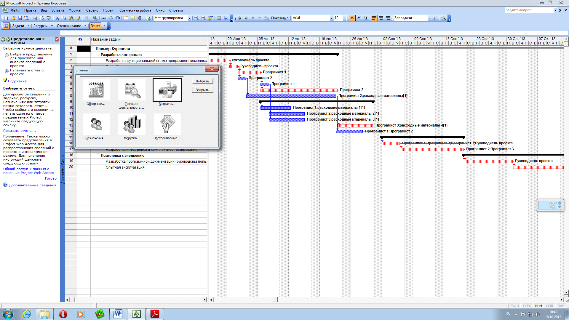Run the spelling check tool
The width and height of the screenshot is (569, 320).
pyautogui.click(x=49, y=18)
